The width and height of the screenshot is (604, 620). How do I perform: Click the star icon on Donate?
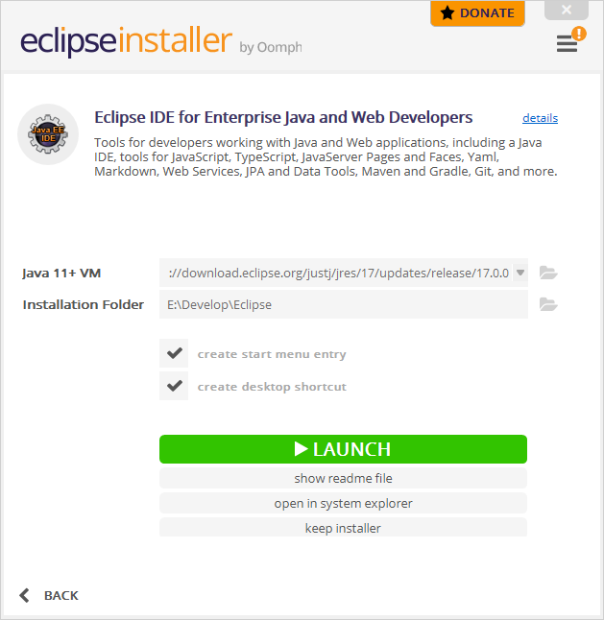point(447,13)
